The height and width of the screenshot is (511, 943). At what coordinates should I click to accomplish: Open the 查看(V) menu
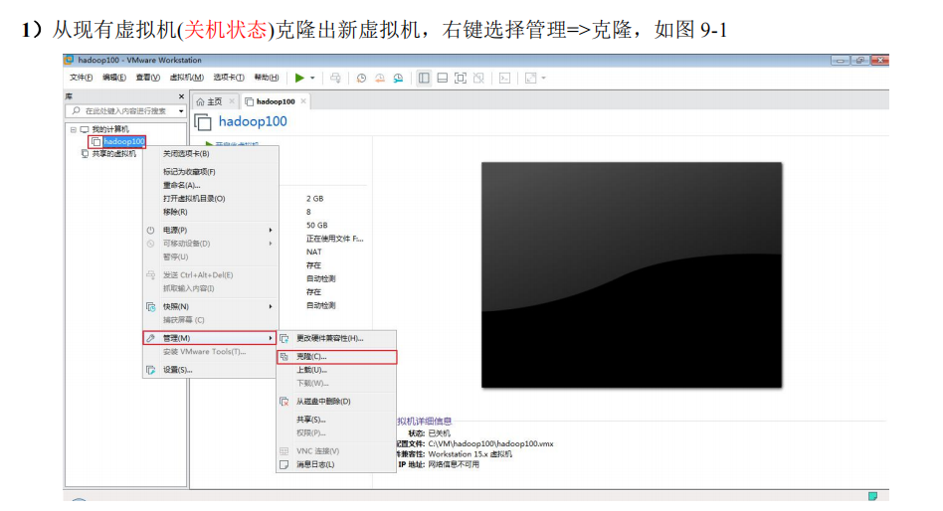tap(147, 78)
